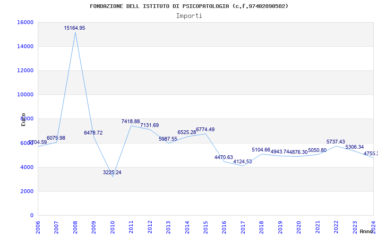Click the 0 y-axis tick label
Image resolution: width=378 pixels, height=236 pixels.
coord(32,216)
